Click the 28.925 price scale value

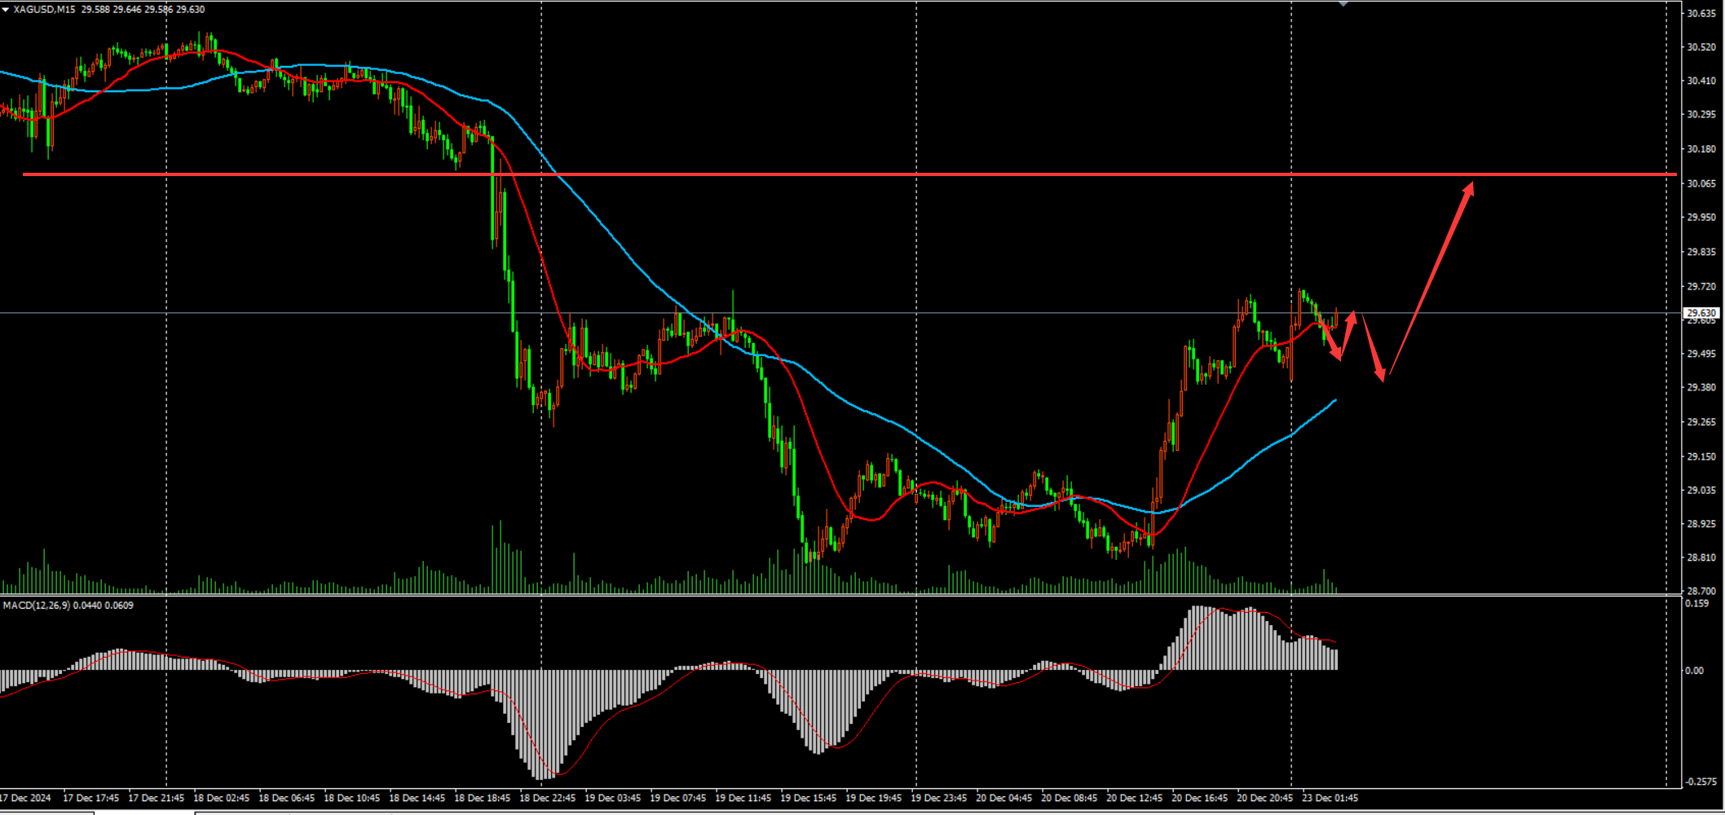(x=1701, y=524)
